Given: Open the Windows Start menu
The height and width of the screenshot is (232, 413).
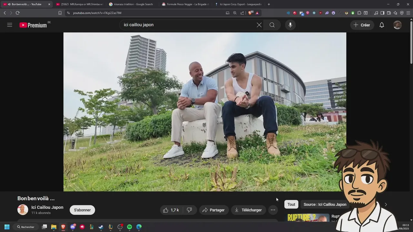Looking at the screenshot, I should tap(7, 227).
